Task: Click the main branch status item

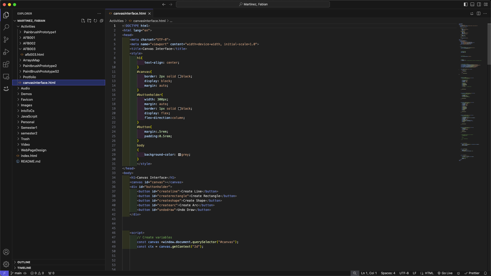Action: tap(16, 273)
